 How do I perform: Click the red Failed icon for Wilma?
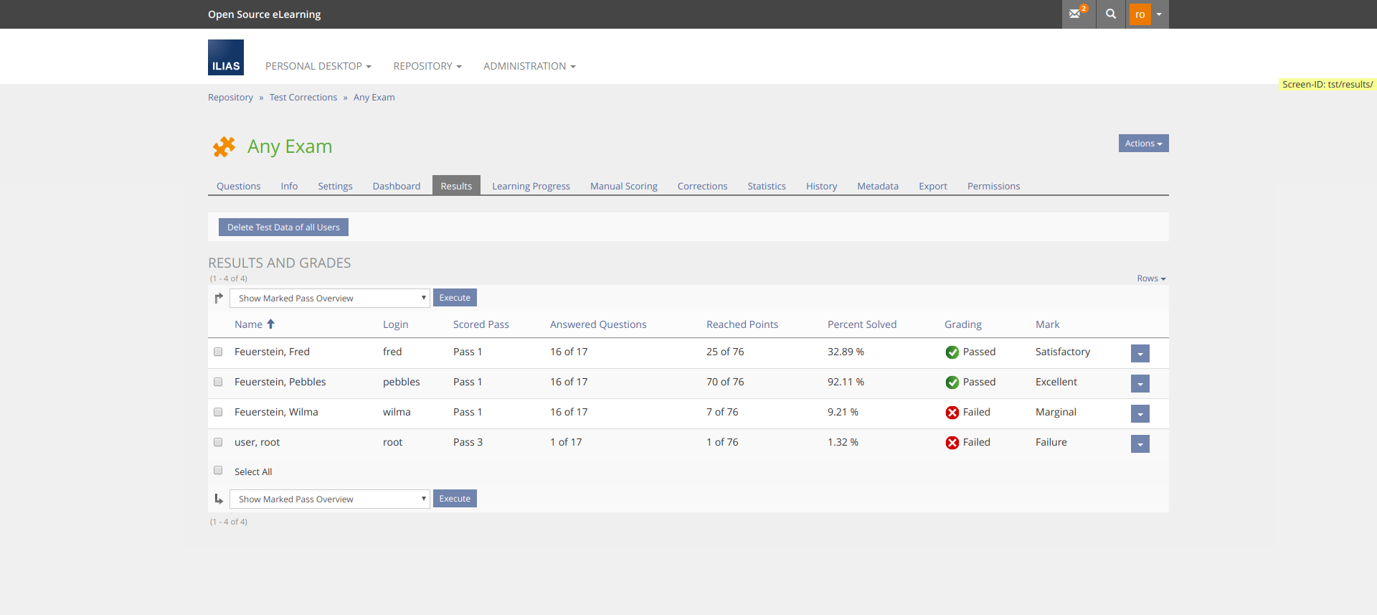click(952, 413)
